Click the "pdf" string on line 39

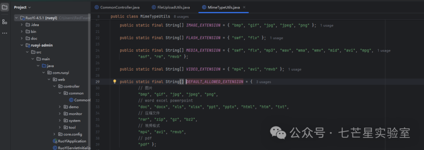pos(144,145)
